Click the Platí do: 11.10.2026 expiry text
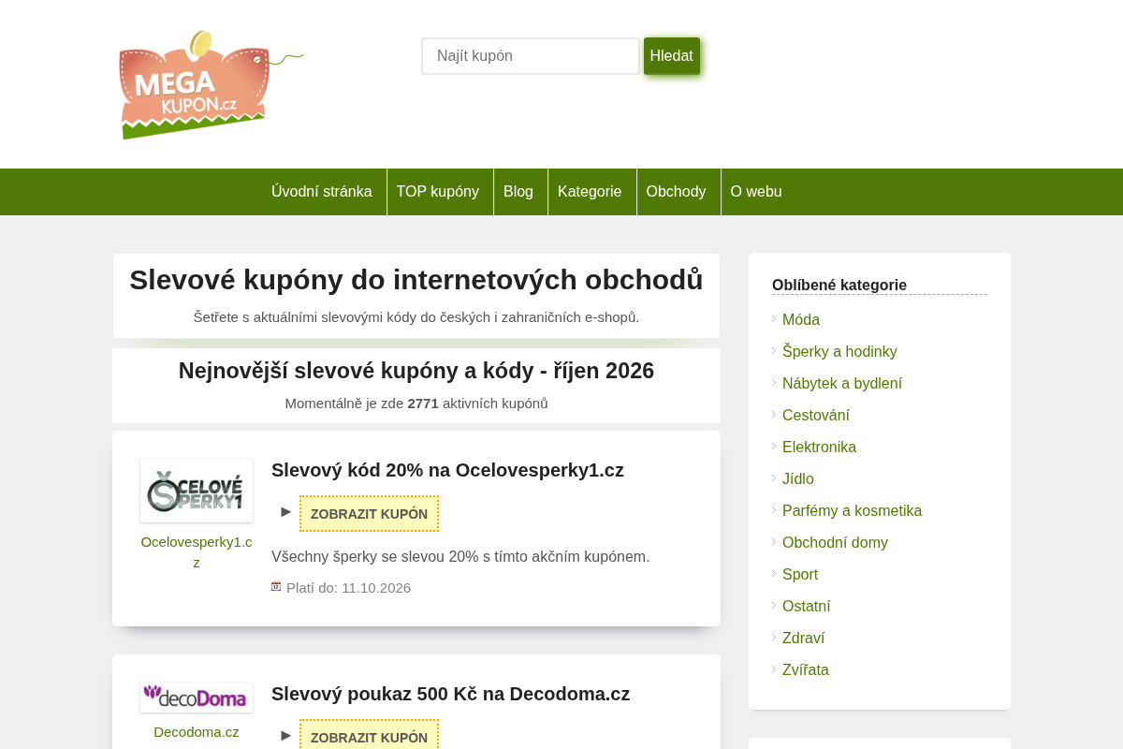1123x749 pixels. (x=348, y=588)
